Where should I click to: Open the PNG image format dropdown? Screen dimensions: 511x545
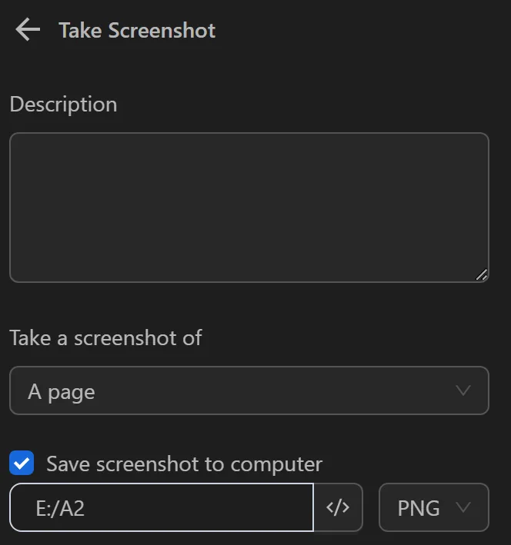tap(433, 507)
